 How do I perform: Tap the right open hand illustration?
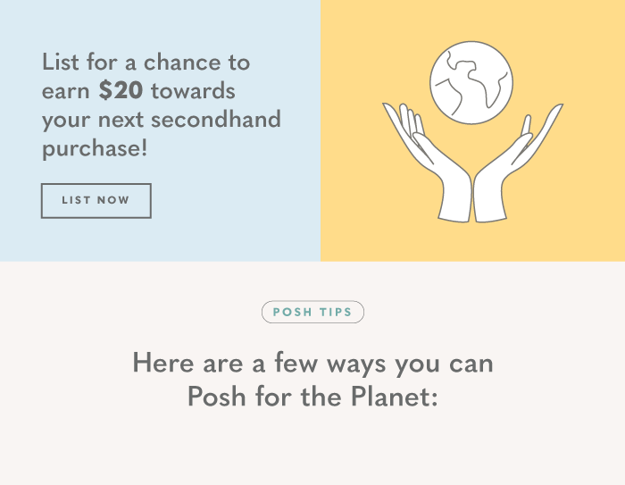click(518, 163)
